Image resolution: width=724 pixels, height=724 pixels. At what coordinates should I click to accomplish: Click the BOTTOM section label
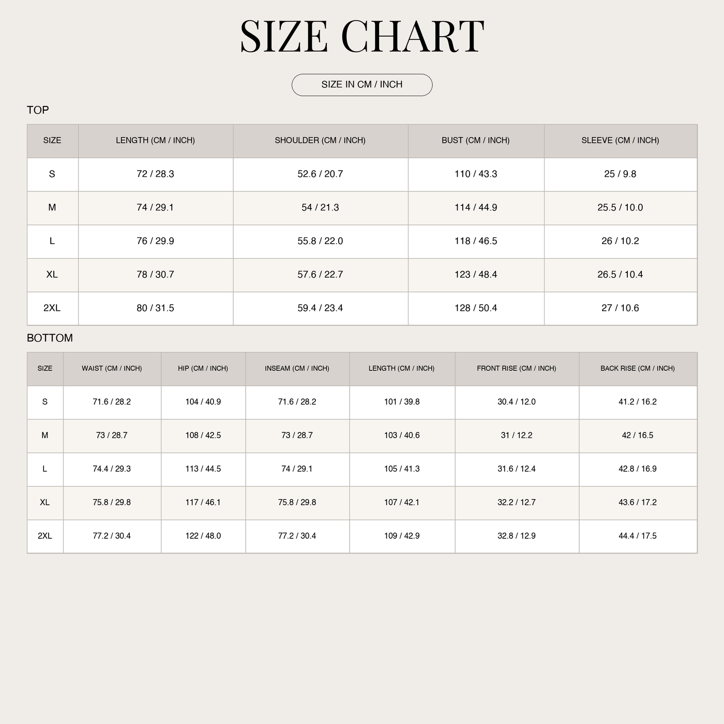[50, 338]
